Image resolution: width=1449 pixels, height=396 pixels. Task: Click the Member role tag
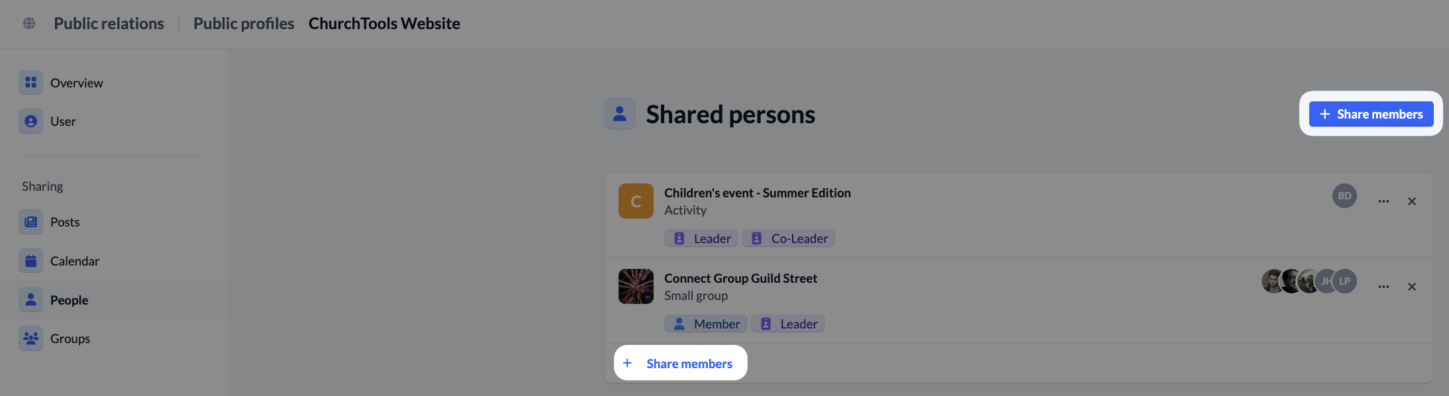(706, 324)
